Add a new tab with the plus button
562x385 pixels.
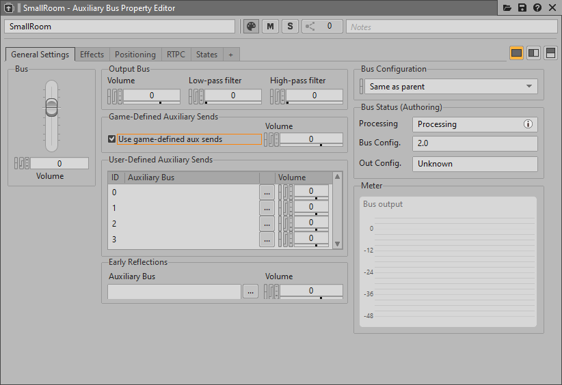230,55
